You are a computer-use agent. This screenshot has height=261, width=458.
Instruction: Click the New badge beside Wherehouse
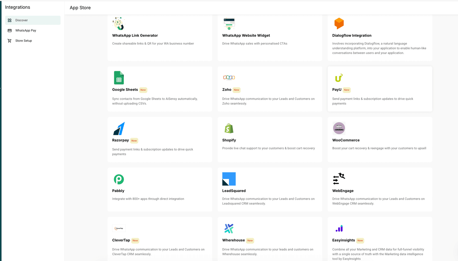tap(250, 241)
